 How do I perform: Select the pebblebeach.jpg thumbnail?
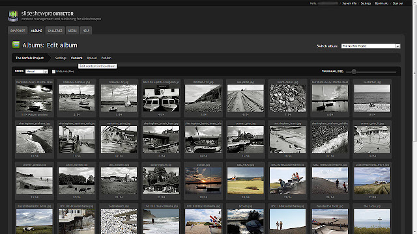click(x=119, y=221)
